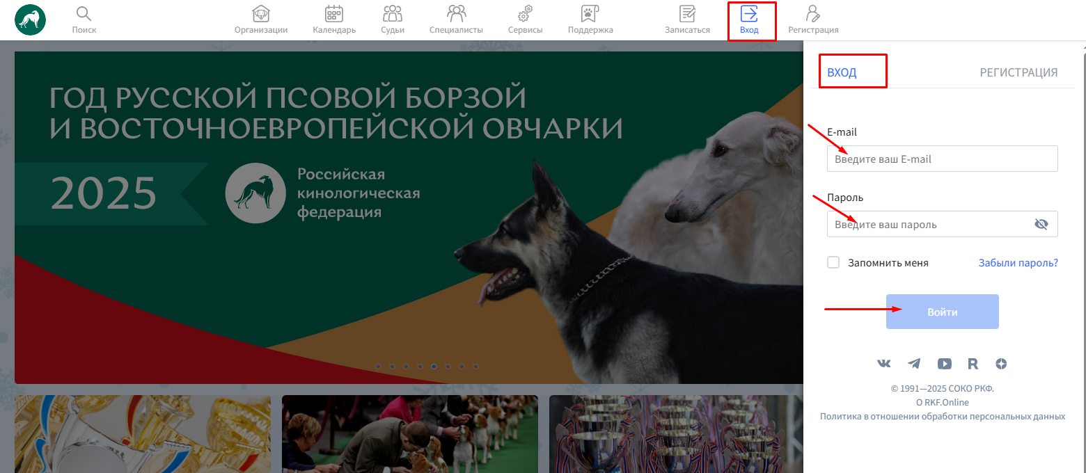
Task: Go to the Судьи page
Action: click(393, 14)
